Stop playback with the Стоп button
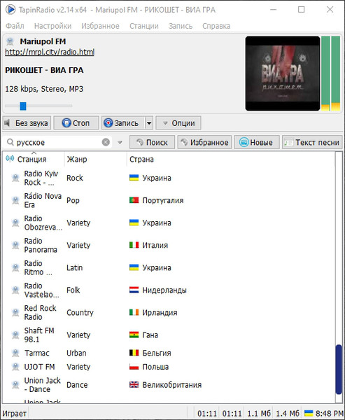The image size is (345, 420). click(x=76, y=123)
